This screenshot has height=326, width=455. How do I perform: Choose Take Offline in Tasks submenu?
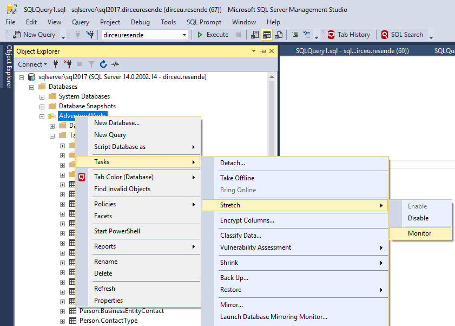[295, 178]
